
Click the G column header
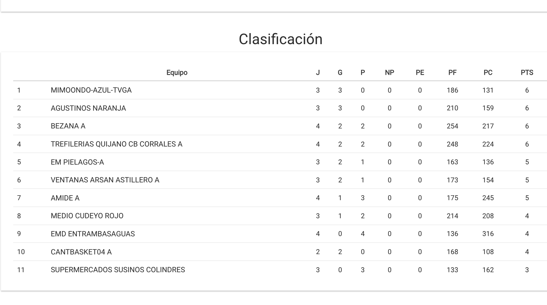(x=340, y=73)
